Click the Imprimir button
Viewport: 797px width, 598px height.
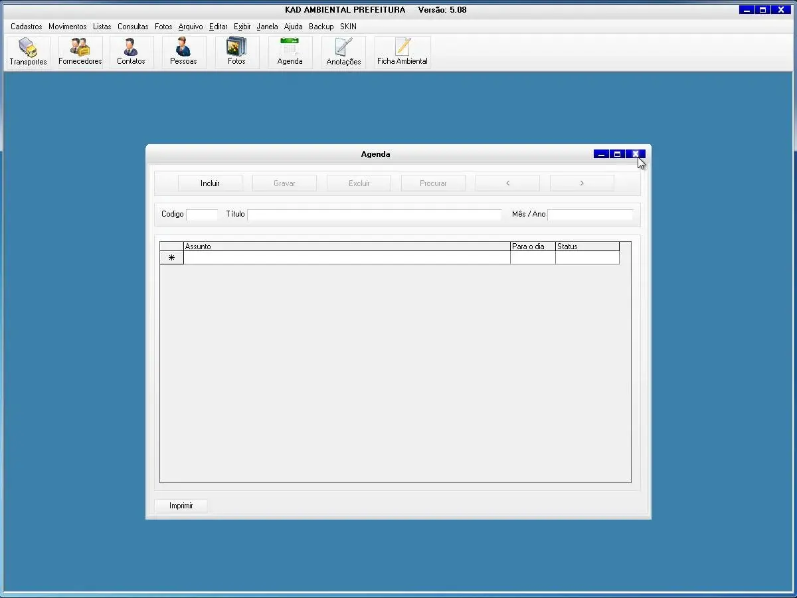[x=181, y=506]
